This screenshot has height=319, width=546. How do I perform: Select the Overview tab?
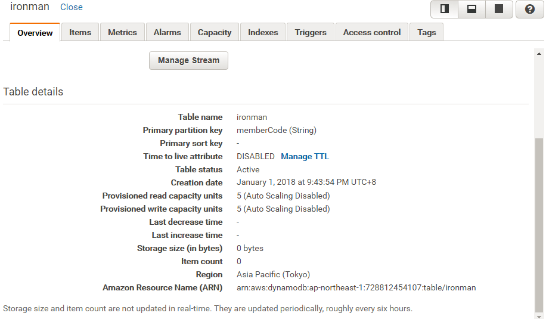click(35, 33)
